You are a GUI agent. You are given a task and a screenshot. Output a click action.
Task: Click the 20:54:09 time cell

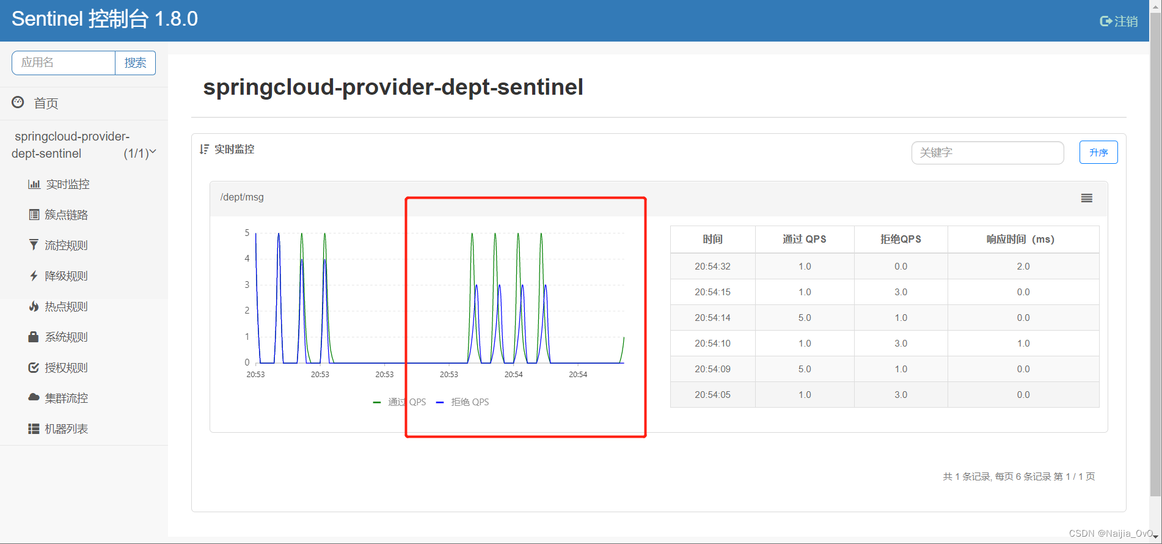point(712,369)
